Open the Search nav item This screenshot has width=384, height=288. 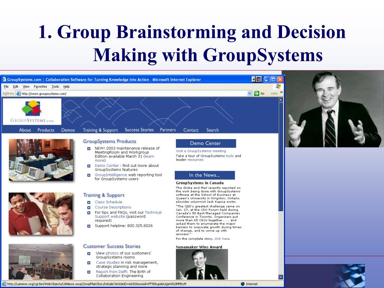coord(213,130)
